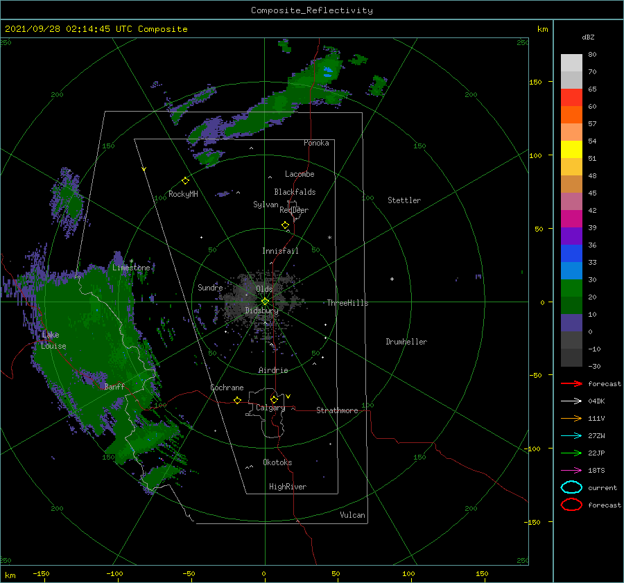Click the blue storm core northeast of Ponoka

pos(328,72)
